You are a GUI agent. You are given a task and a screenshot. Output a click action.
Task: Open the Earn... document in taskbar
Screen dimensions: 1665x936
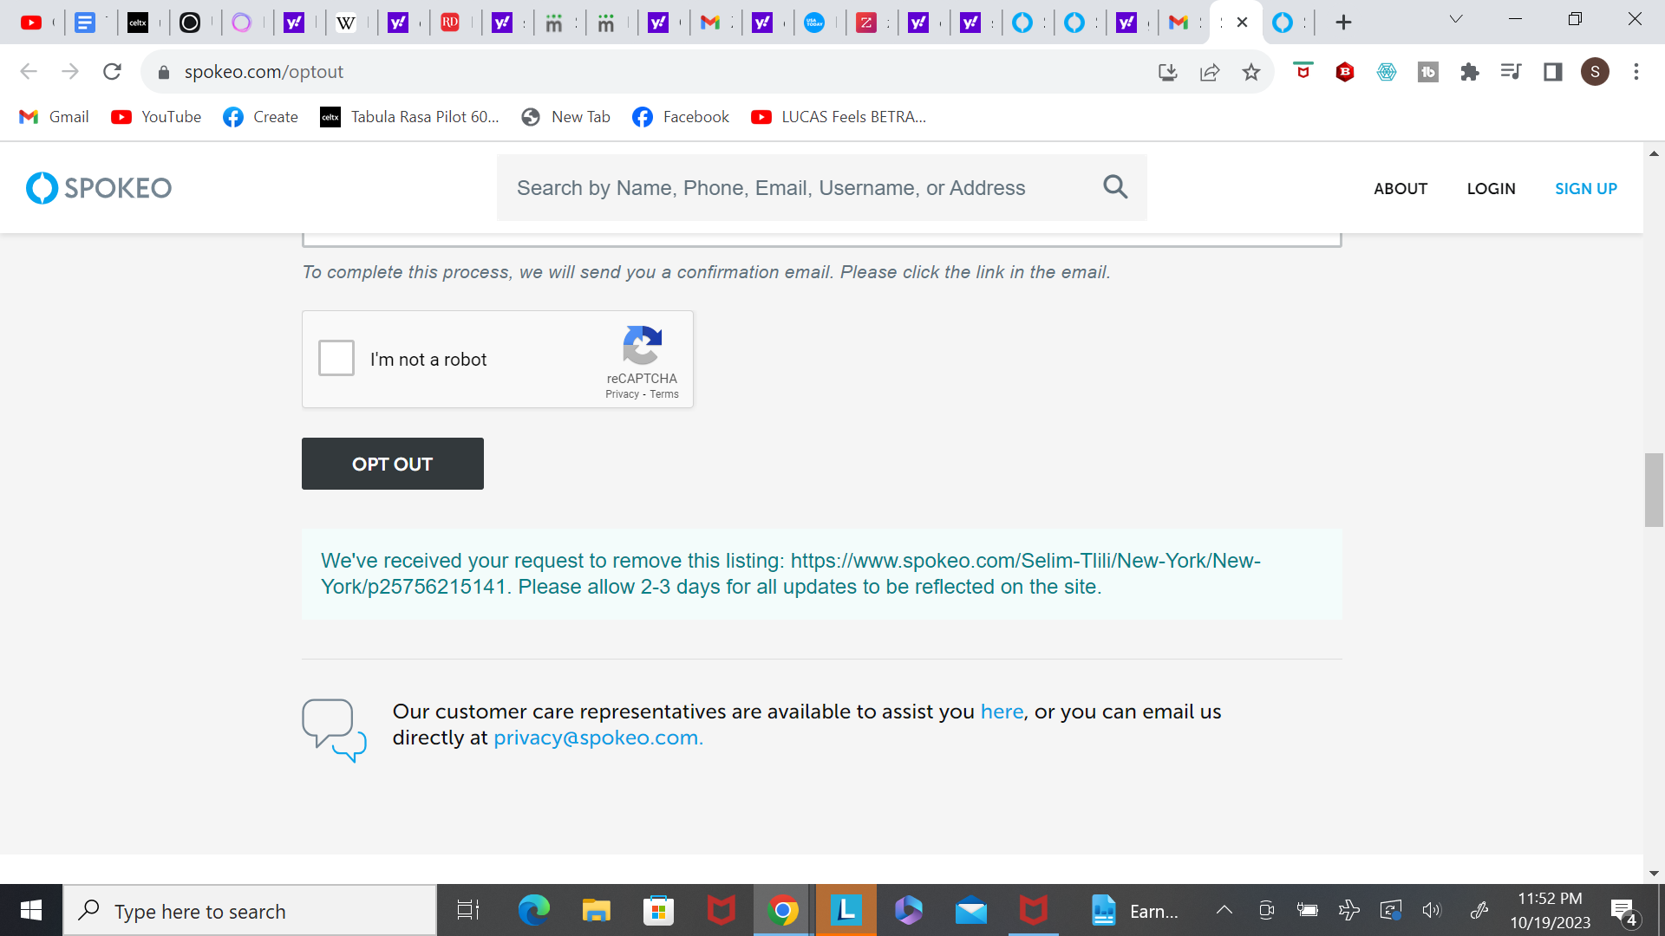pos(1134,911)
